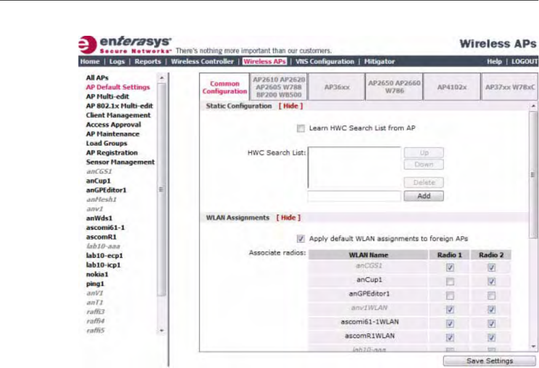Click configuration panel scrollbar down arrow
This screenshot has height=368, width=539.
pyautogui.click(x=534, y=346)
